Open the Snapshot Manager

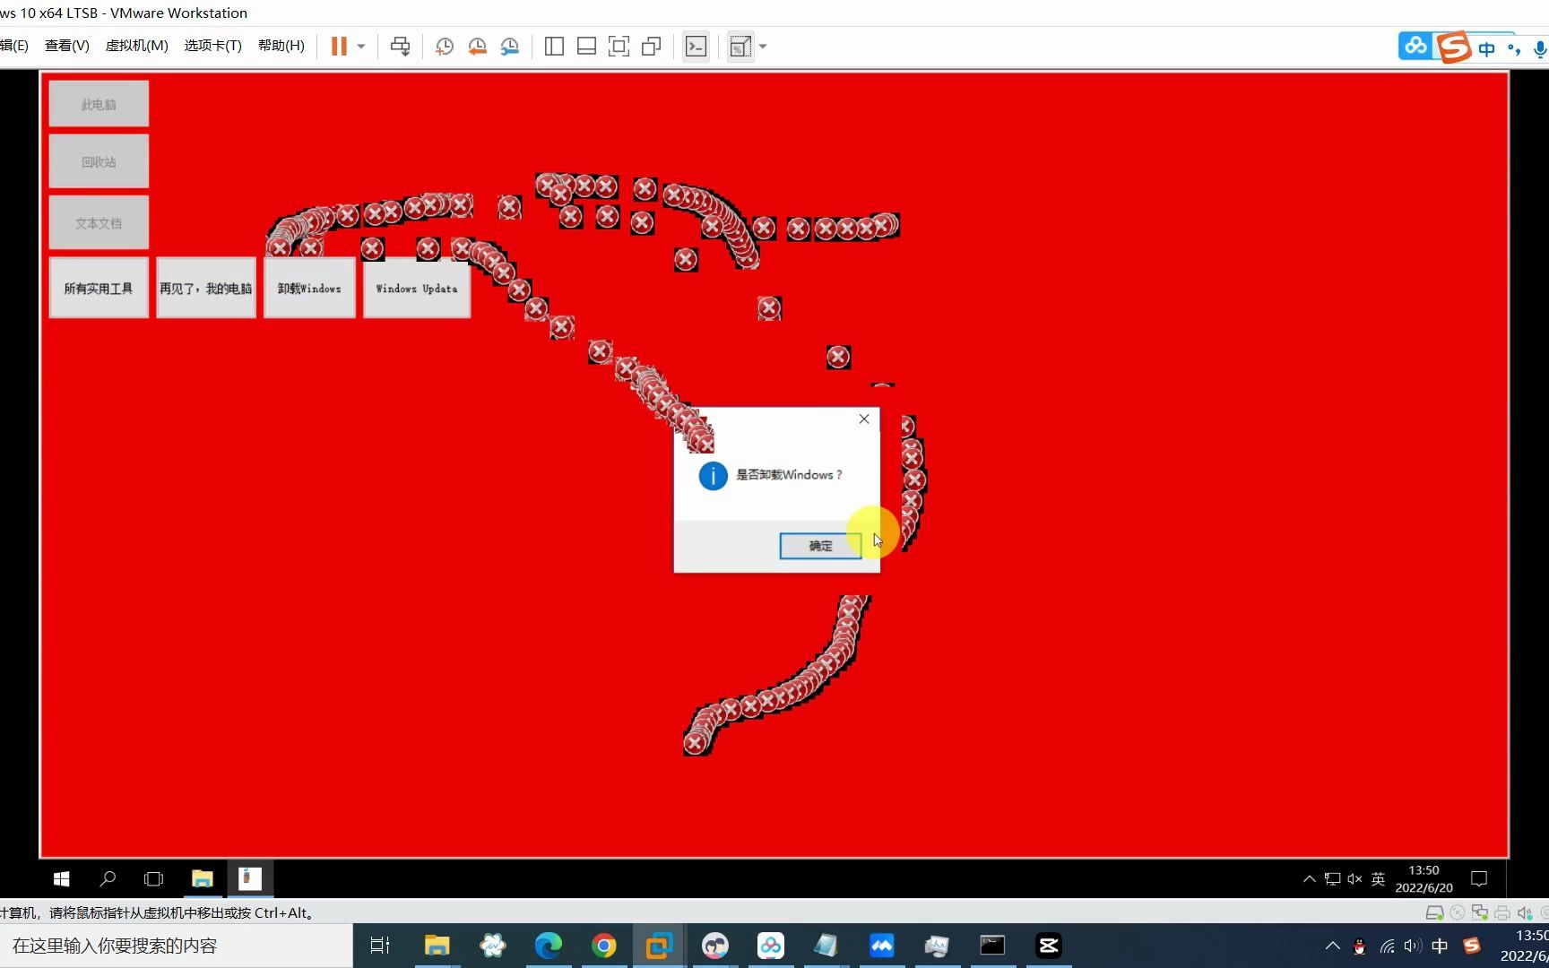tap(510, 46)
